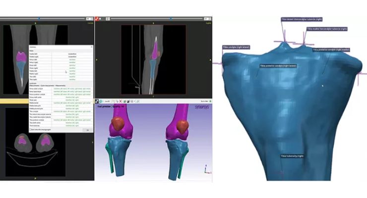Click the red X icon in 3D toolbar
The width and height of the screenshot is (367, 198).
point(121,101)
